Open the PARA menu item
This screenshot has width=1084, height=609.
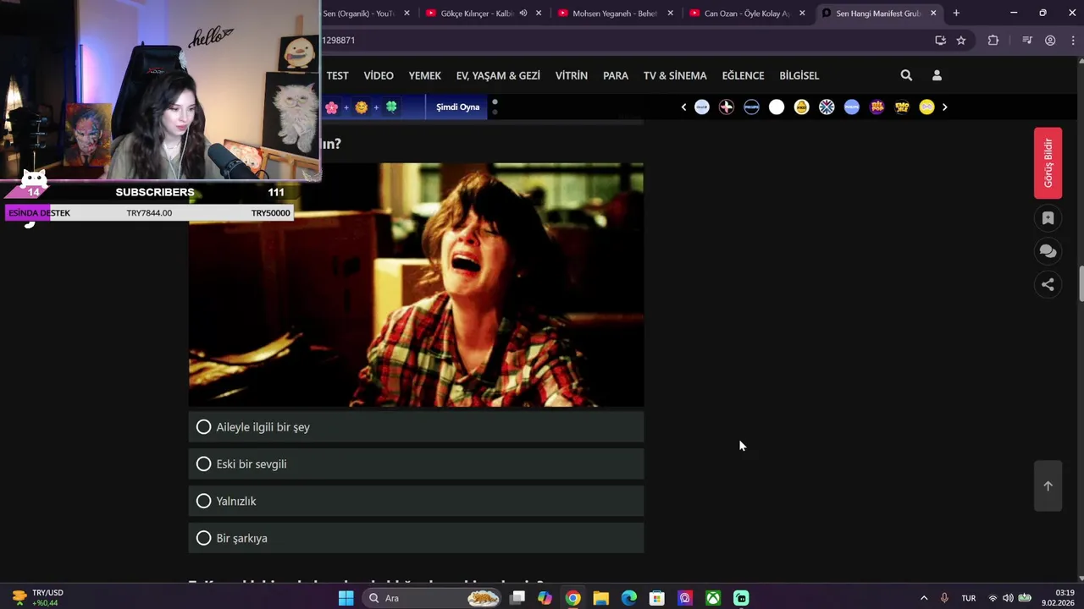pos(616,75)
